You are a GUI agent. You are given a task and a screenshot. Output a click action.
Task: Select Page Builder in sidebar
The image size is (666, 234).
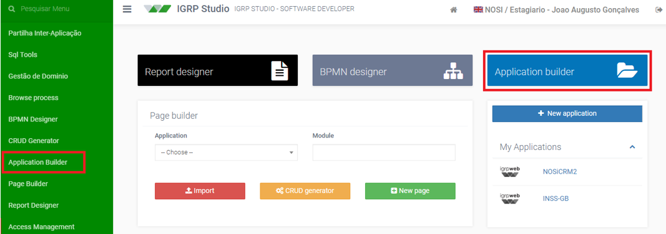point(28,184)
